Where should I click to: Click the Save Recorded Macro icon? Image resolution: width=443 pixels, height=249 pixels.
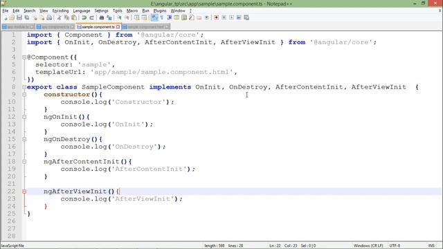(246, 17)
